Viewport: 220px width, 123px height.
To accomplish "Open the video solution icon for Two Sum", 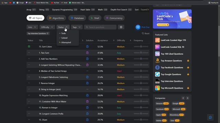I will click(87, 53).
